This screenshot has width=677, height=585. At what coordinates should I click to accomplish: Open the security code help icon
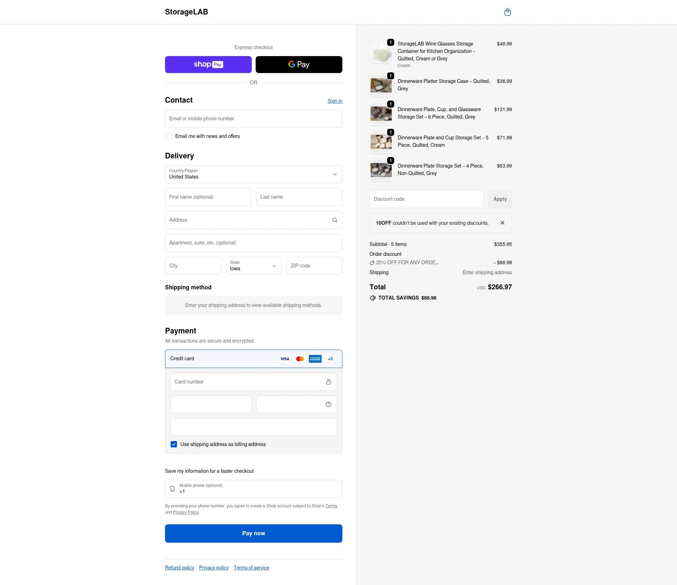(328, 404)
